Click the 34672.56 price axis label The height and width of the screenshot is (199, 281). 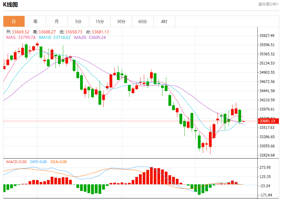click(267, 82)
